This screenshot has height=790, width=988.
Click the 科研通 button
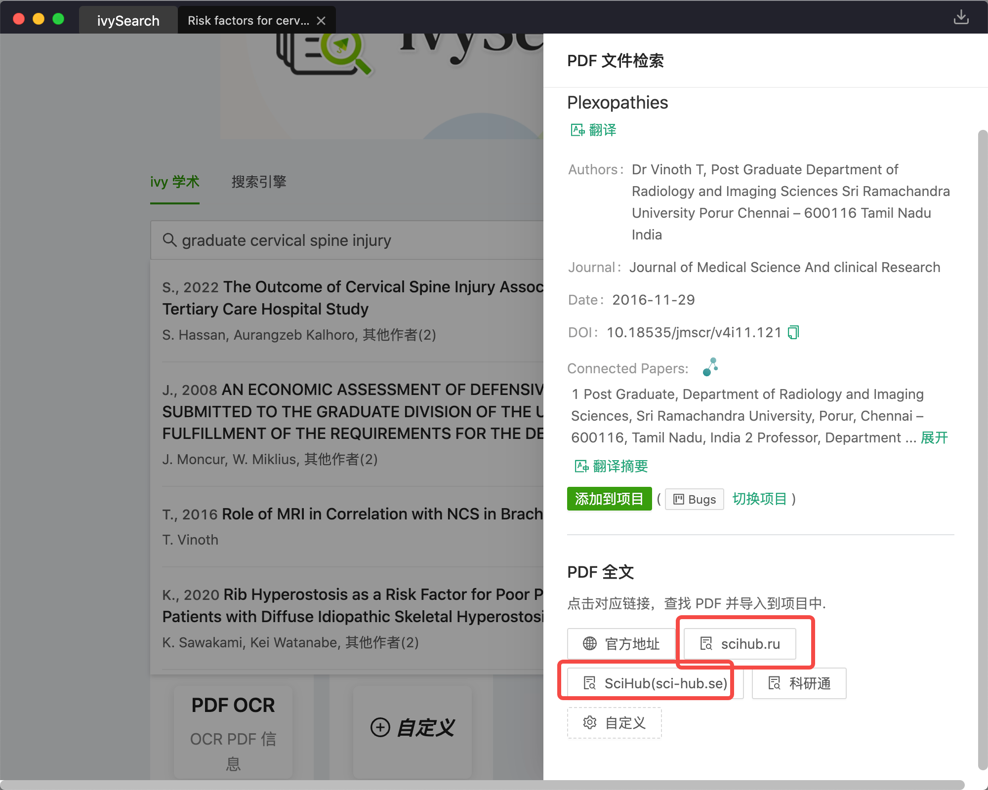click(799, 683)
